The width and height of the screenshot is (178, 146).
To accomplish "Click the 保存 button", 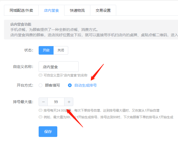I will (x=48, y=132).
